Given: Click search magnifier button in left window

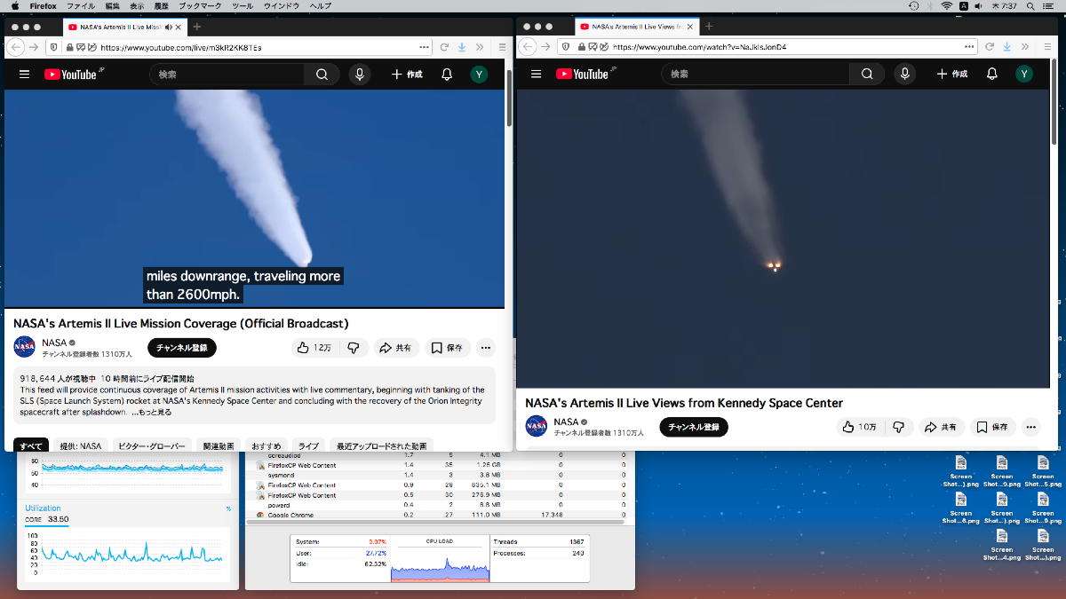Looking at the screenshot, I should click(x=322, y=75).
